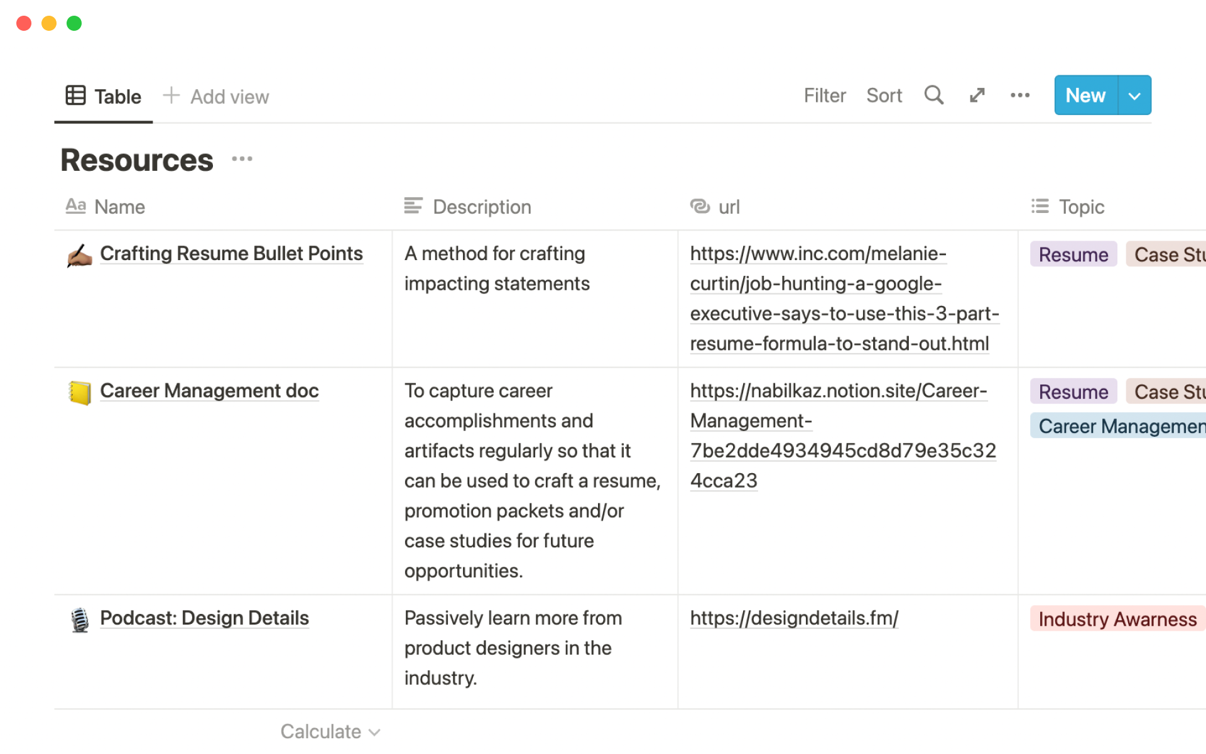Click the Podcast description cell
Screen dimensions: 1206x754
point(534,648)
